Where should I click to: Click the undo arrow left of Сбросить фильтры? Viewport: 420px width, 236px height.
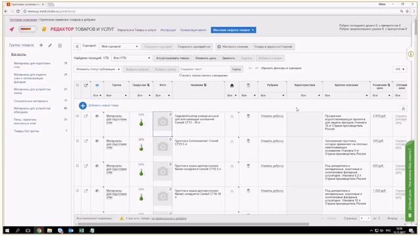(250, 68)
